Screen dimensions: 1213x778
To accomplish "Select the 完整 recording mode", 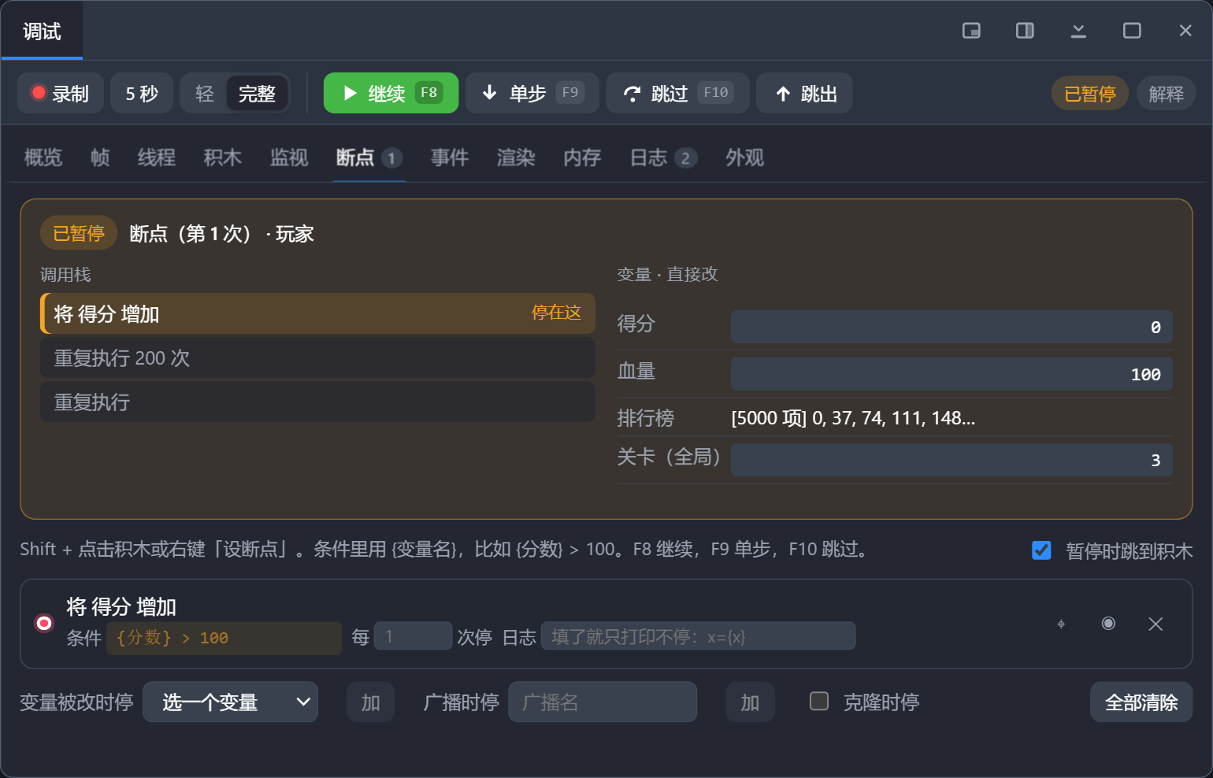I will coord(257,94).
